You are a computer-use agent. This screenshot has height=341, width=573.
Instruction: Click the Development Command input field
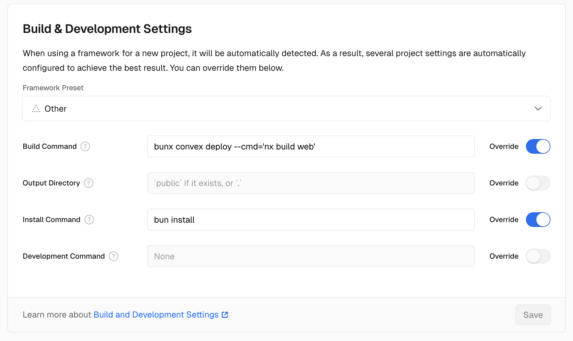311,256
